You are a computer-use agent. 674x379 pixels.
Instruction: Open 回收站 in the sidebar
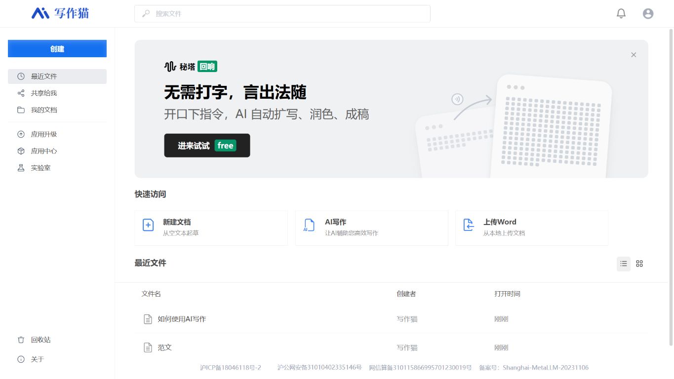pos(57,340)
